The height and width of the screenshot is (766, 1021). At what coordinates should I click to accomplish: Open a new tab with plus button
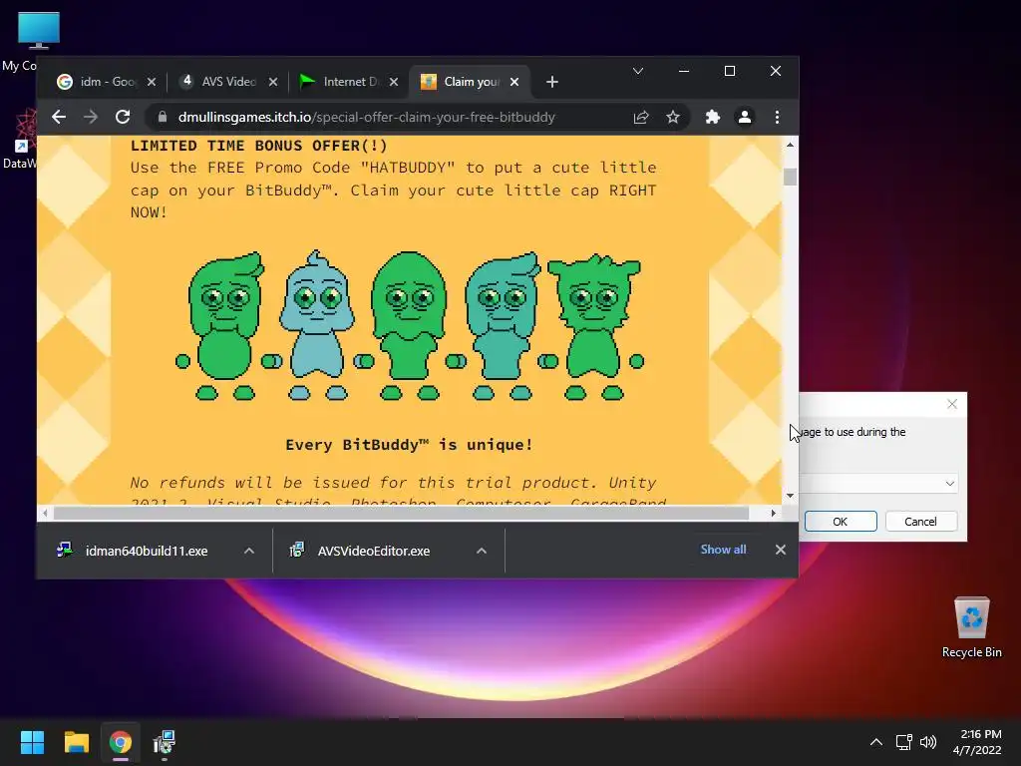[552, 82]
